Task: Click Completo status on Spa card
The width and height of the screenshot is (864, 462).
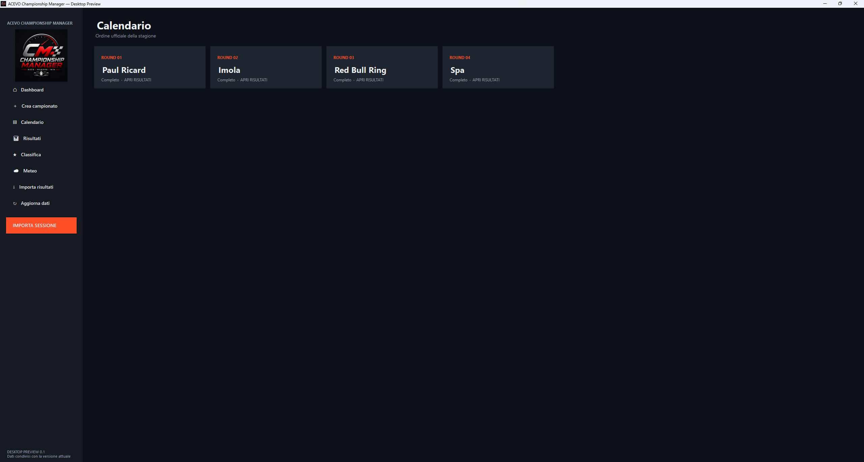Action: coord(458,80)
